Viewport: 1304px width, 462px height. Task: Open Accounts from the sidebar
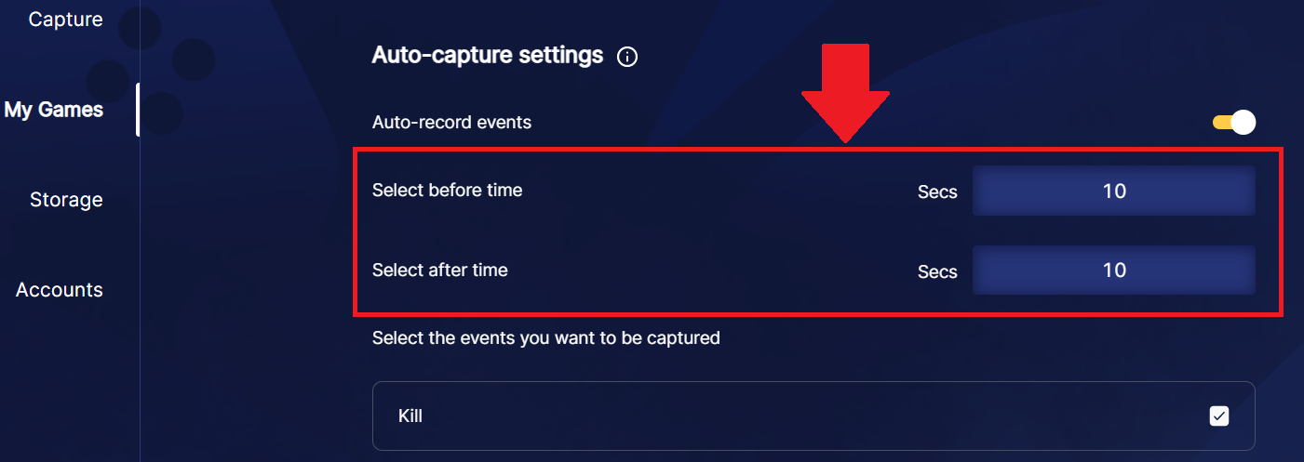(60, 290)
